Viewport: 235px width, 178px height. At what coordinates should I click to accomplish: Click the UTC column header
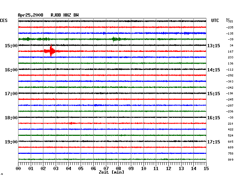point(215,21)
